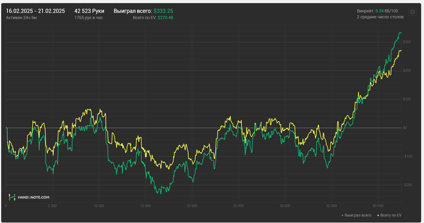This screenshot has width=424, height=223.
Task: Click the 20 000 hands axis label
Action: pos(192,206)
